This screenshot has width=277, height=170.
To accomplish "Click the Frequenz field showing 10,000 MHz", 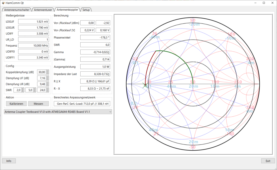I will tap(34, 46).
